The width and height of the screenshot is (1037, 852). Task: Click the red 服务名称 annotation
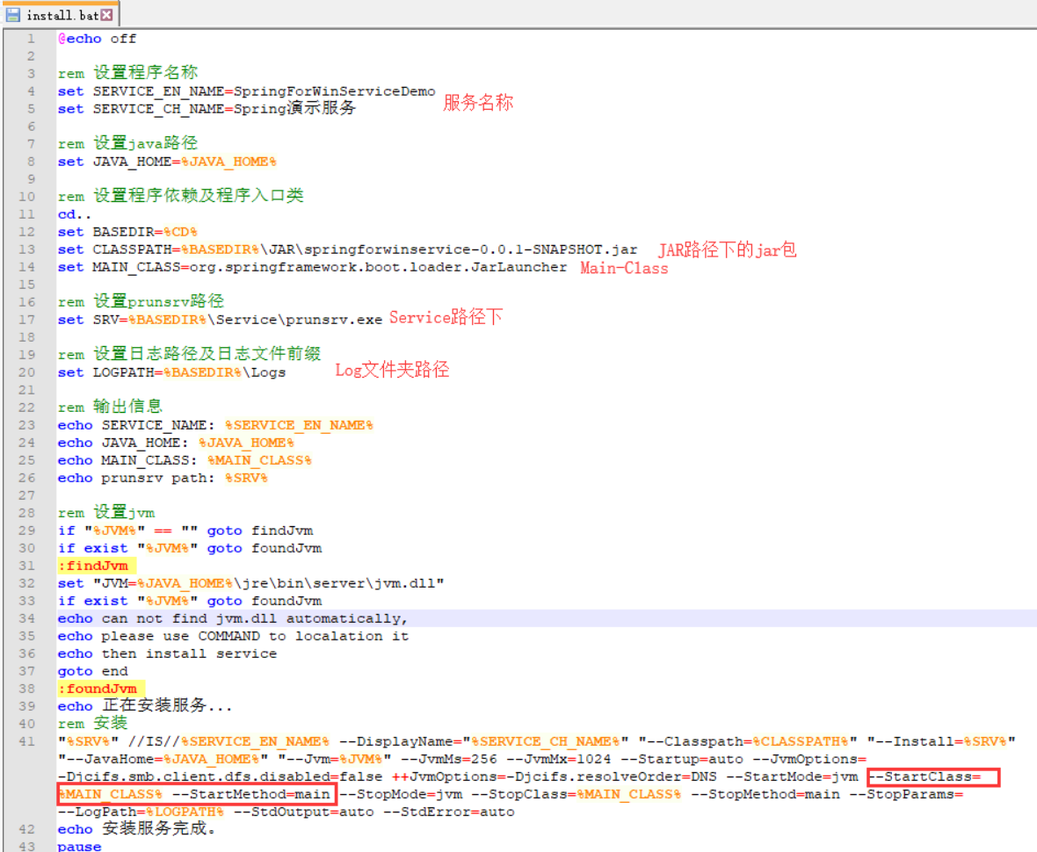coord(478,102)
